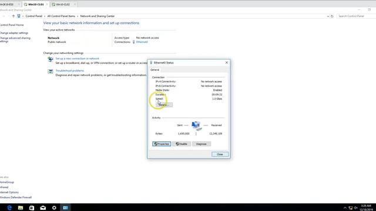Open the Ethernet0 connection link

click(x=142, y=42)
